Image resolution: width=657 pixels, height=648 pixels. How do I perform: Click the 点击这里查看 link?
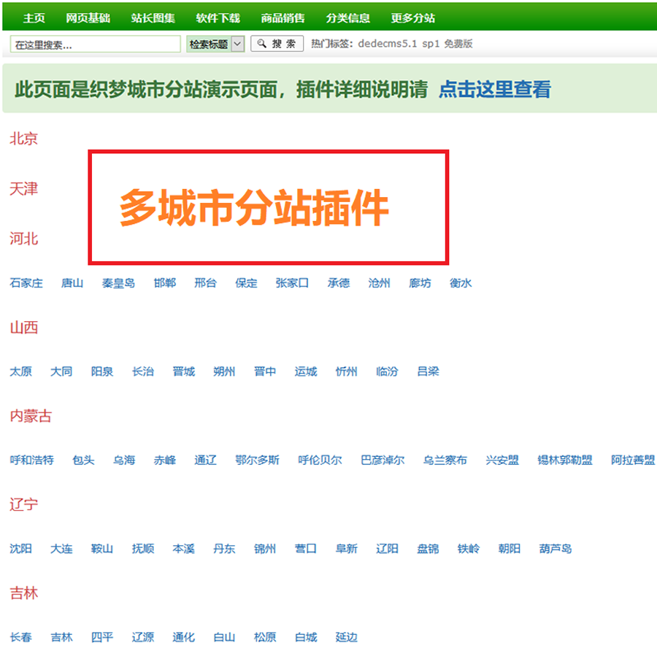click(x=494, y=90)
